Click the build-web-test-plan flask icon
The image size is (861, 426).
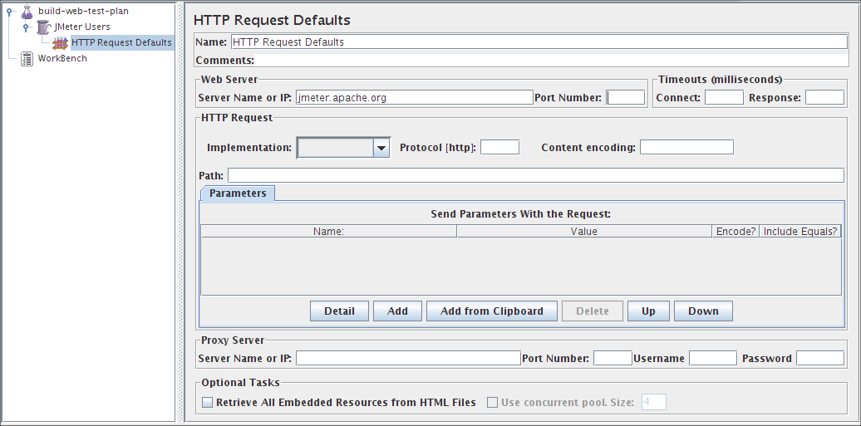(x=27, y=12)
